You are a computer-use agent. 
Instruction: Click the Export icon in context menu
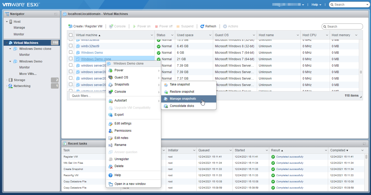click(x=111, y=115)
